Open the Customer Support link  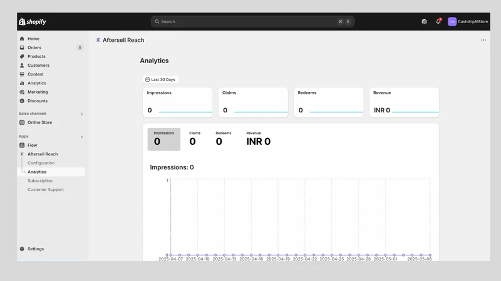pyautogui.click(x=45, y=190)
